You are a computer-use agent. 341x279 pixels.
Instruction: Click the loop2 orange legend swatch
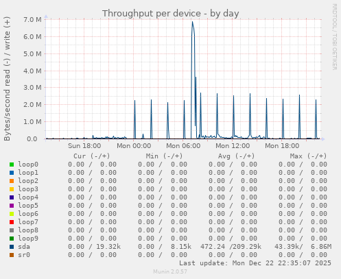[x=12, y=181]
